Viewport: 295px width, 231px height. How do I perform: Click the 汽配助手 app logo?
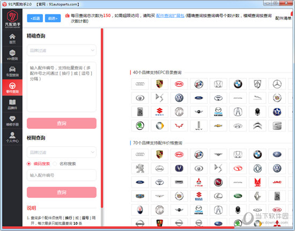12,19
